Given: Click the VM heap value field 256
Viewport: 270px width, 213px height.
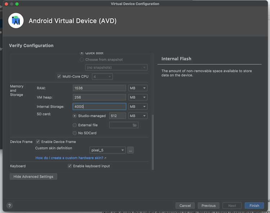Looking at the screenshot, I should tap(99, 97).
